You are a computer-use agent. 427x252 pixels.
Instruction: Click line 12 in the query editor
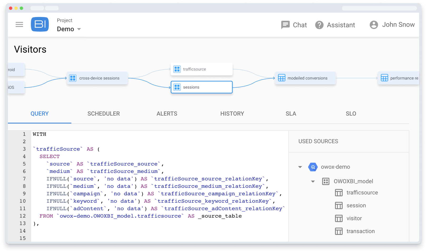132,216
